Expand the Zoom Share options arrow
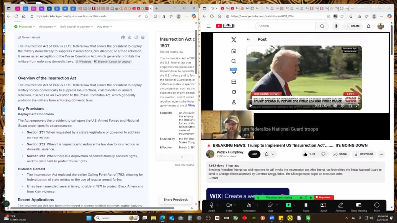The width and height of the screenshot is (397, 223). (x=294, y=205)
